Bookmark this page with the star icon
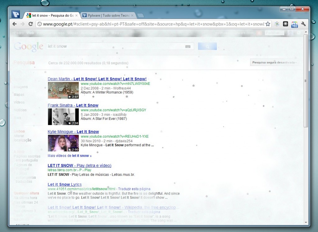318x232 pixels. click(268, 24)
